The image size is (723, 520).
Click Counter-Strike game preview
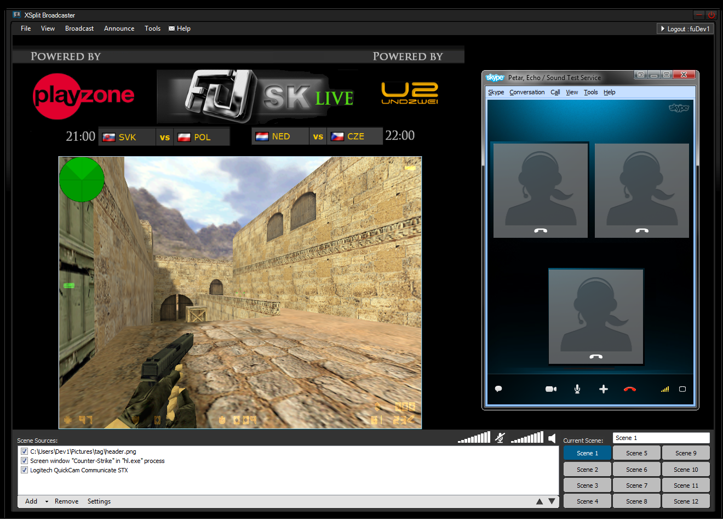240,293
